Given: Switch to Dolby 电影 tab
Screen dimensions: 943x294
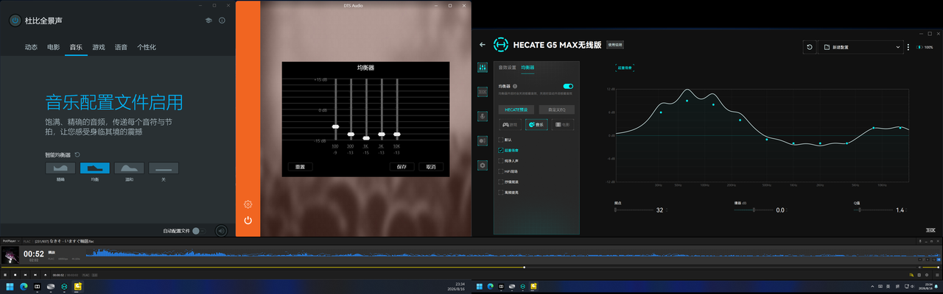Looking at the screenshot, I should click(53, 47).
